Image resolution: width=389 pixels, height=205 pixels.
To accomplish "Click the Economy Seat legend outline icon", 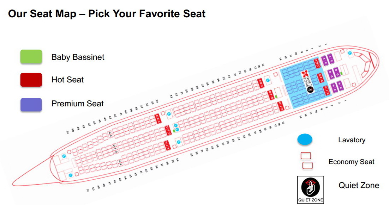I will pos(307,161).
